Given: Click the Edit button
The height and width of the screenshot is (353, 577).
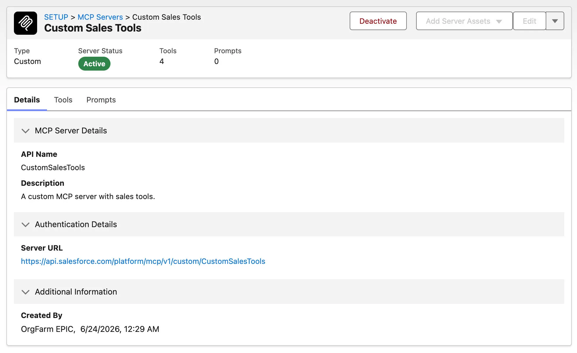Looking at the screenshot, I should (x=529, y=21).
